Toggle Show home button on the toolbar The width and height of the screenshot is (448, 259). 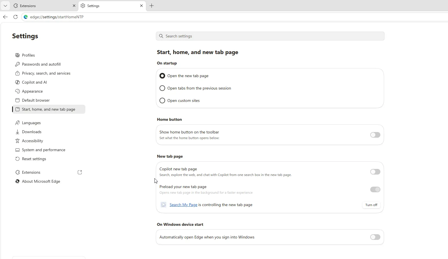click(x=375, y=135)
